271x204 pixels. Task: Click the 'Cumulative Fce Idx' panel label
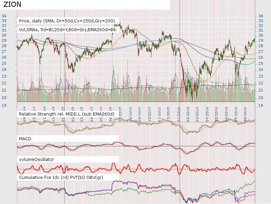(61, 178)
